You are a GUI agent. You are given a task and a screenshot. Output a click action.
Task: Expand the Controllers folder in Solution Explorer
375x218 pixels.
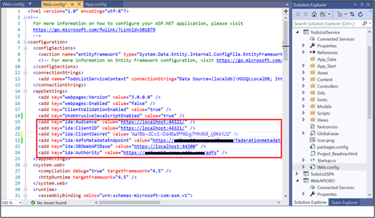pyautogui.click(x=304, y=86)
